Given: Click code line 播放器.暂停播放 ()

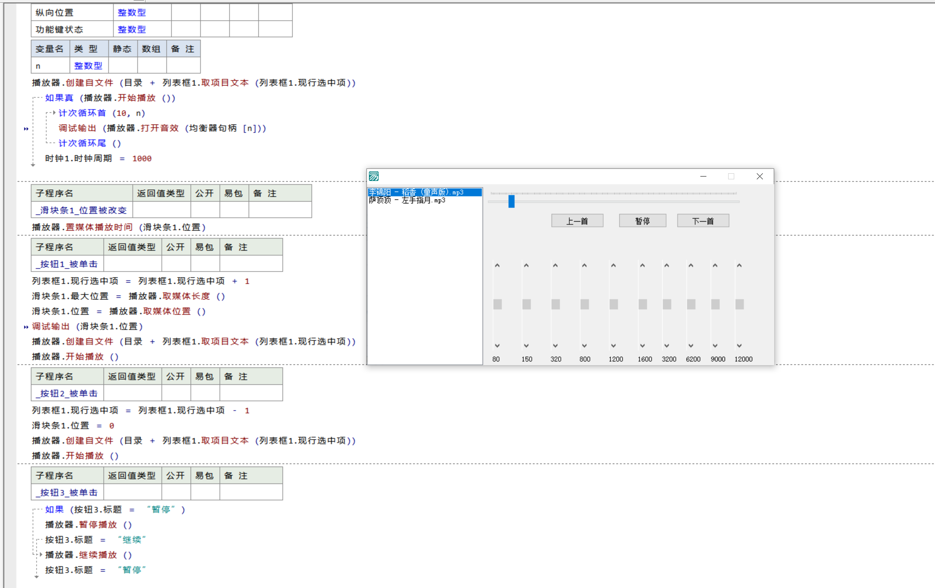Looking at the screenshot, I should pos(88,525).
